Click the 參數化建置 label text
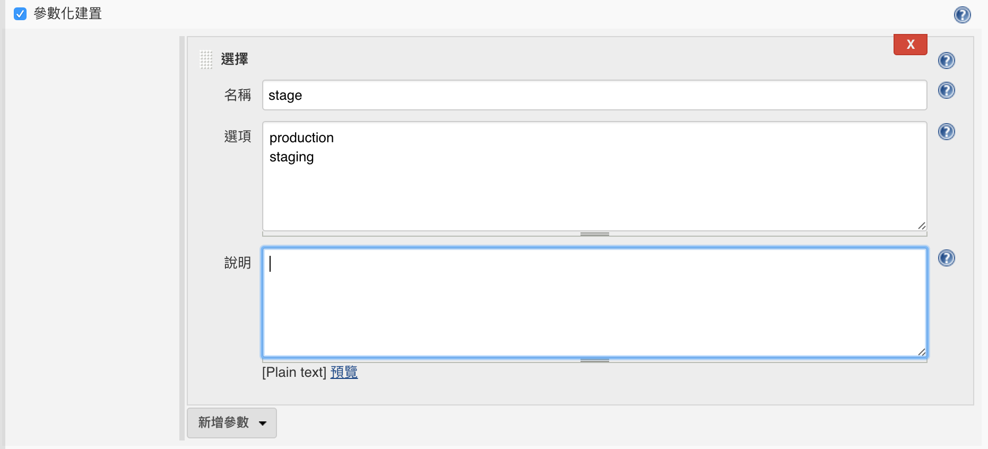Viewport: 988px width, 449px height. pyautogui.click(x=68, y=14)
